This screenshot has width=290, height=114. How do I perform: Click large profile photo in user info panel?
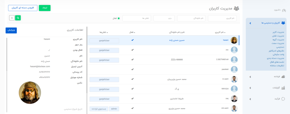[30, 93]
